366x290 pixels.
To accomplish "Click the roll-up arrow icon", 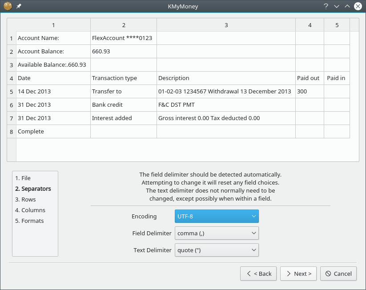I will pos(346,6).
